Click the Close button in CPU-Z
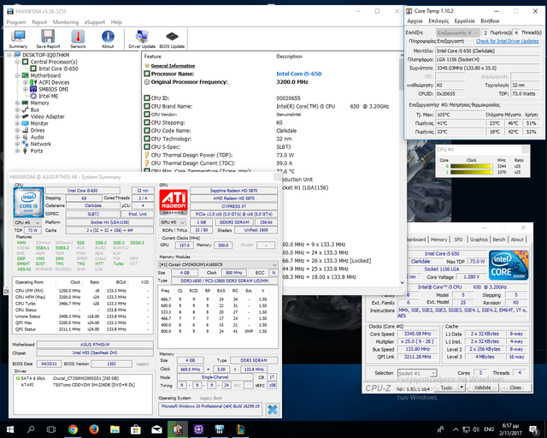The image size is (547, 438). coord(515,388)
